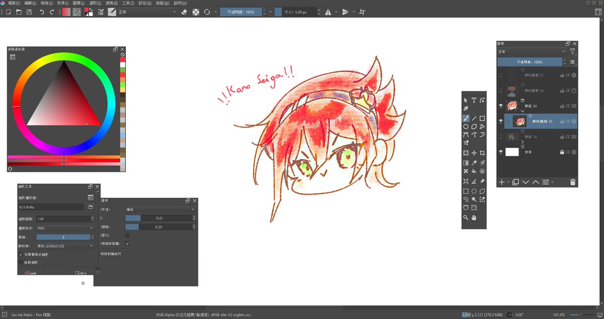
Task: Select the Gradient tool in toolbox
Action: tap(466, 163)
